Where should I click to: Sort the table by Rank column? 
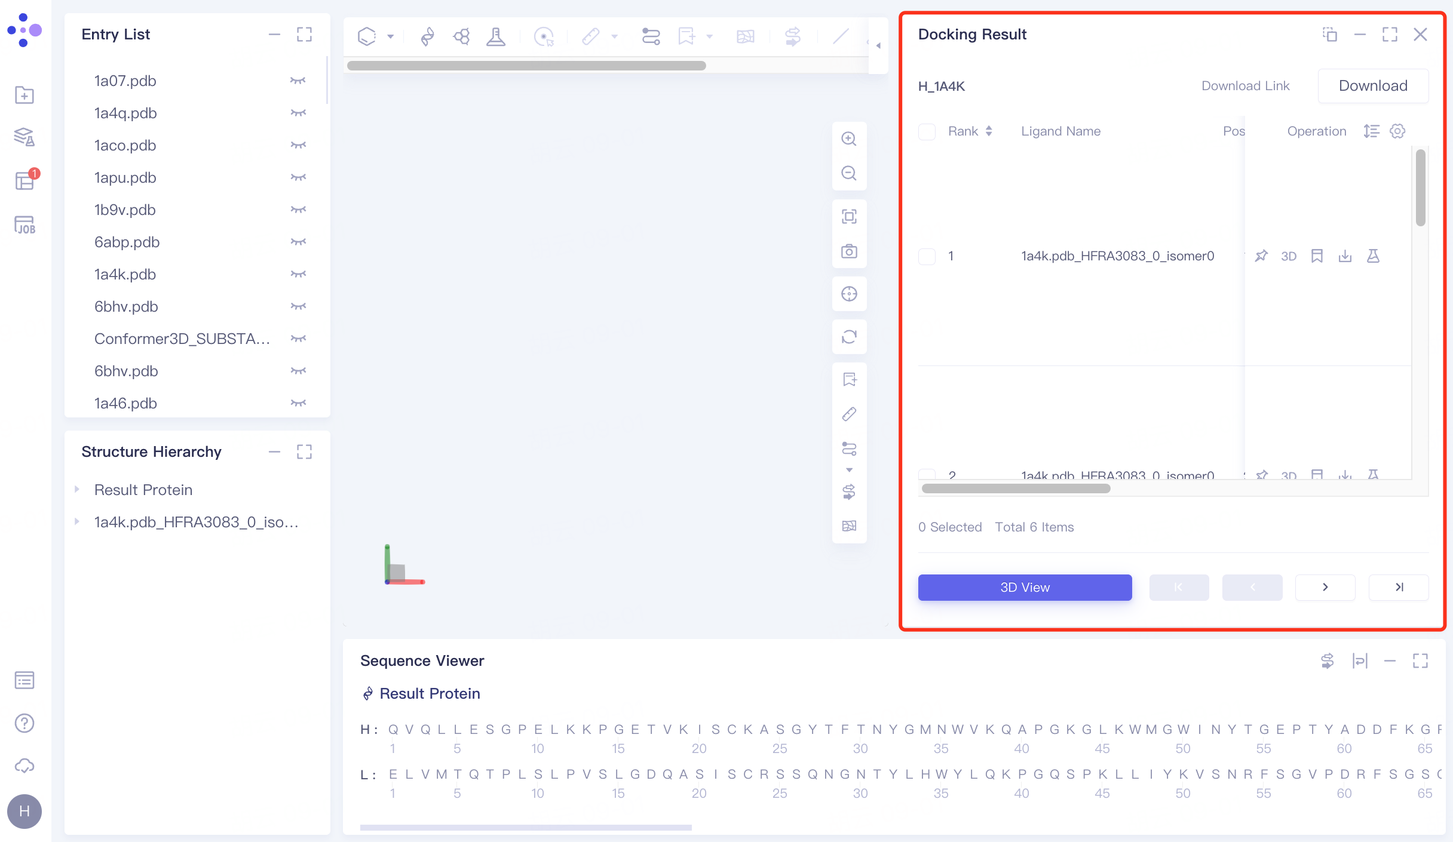[989, 131]
